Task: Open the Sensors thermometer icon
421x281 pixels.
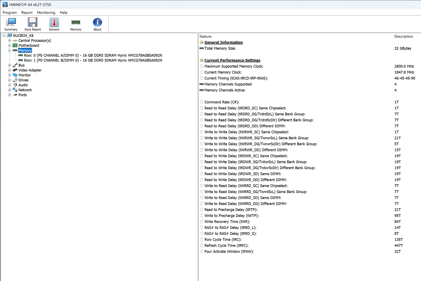Action: 54,22
